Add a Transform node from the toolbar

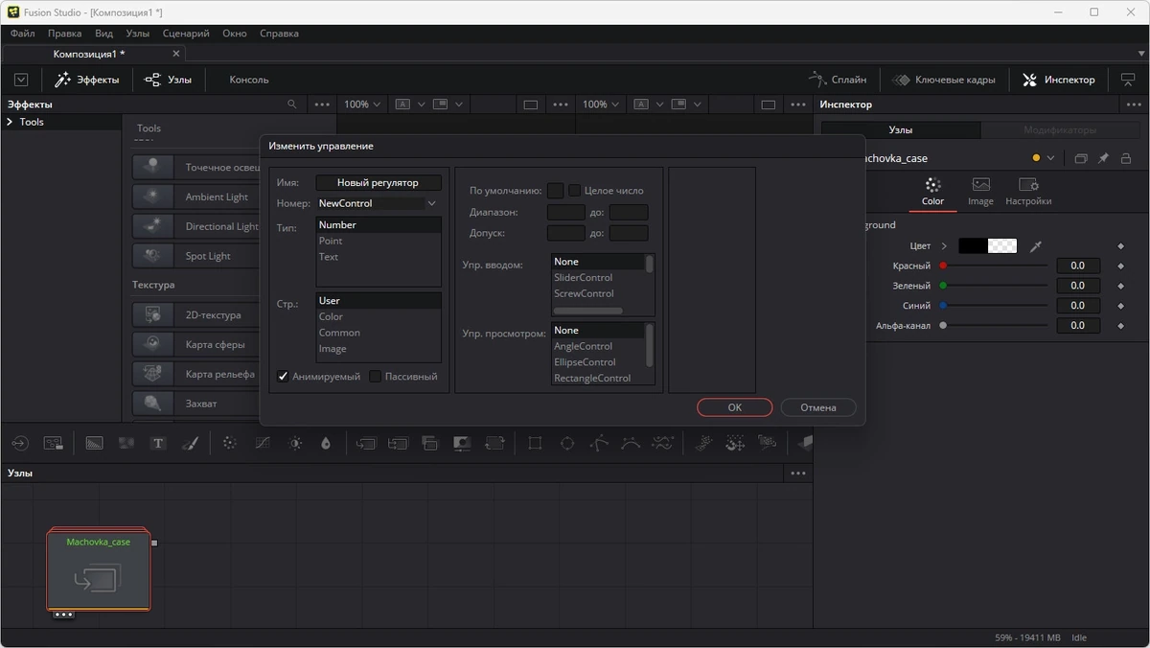494,443
